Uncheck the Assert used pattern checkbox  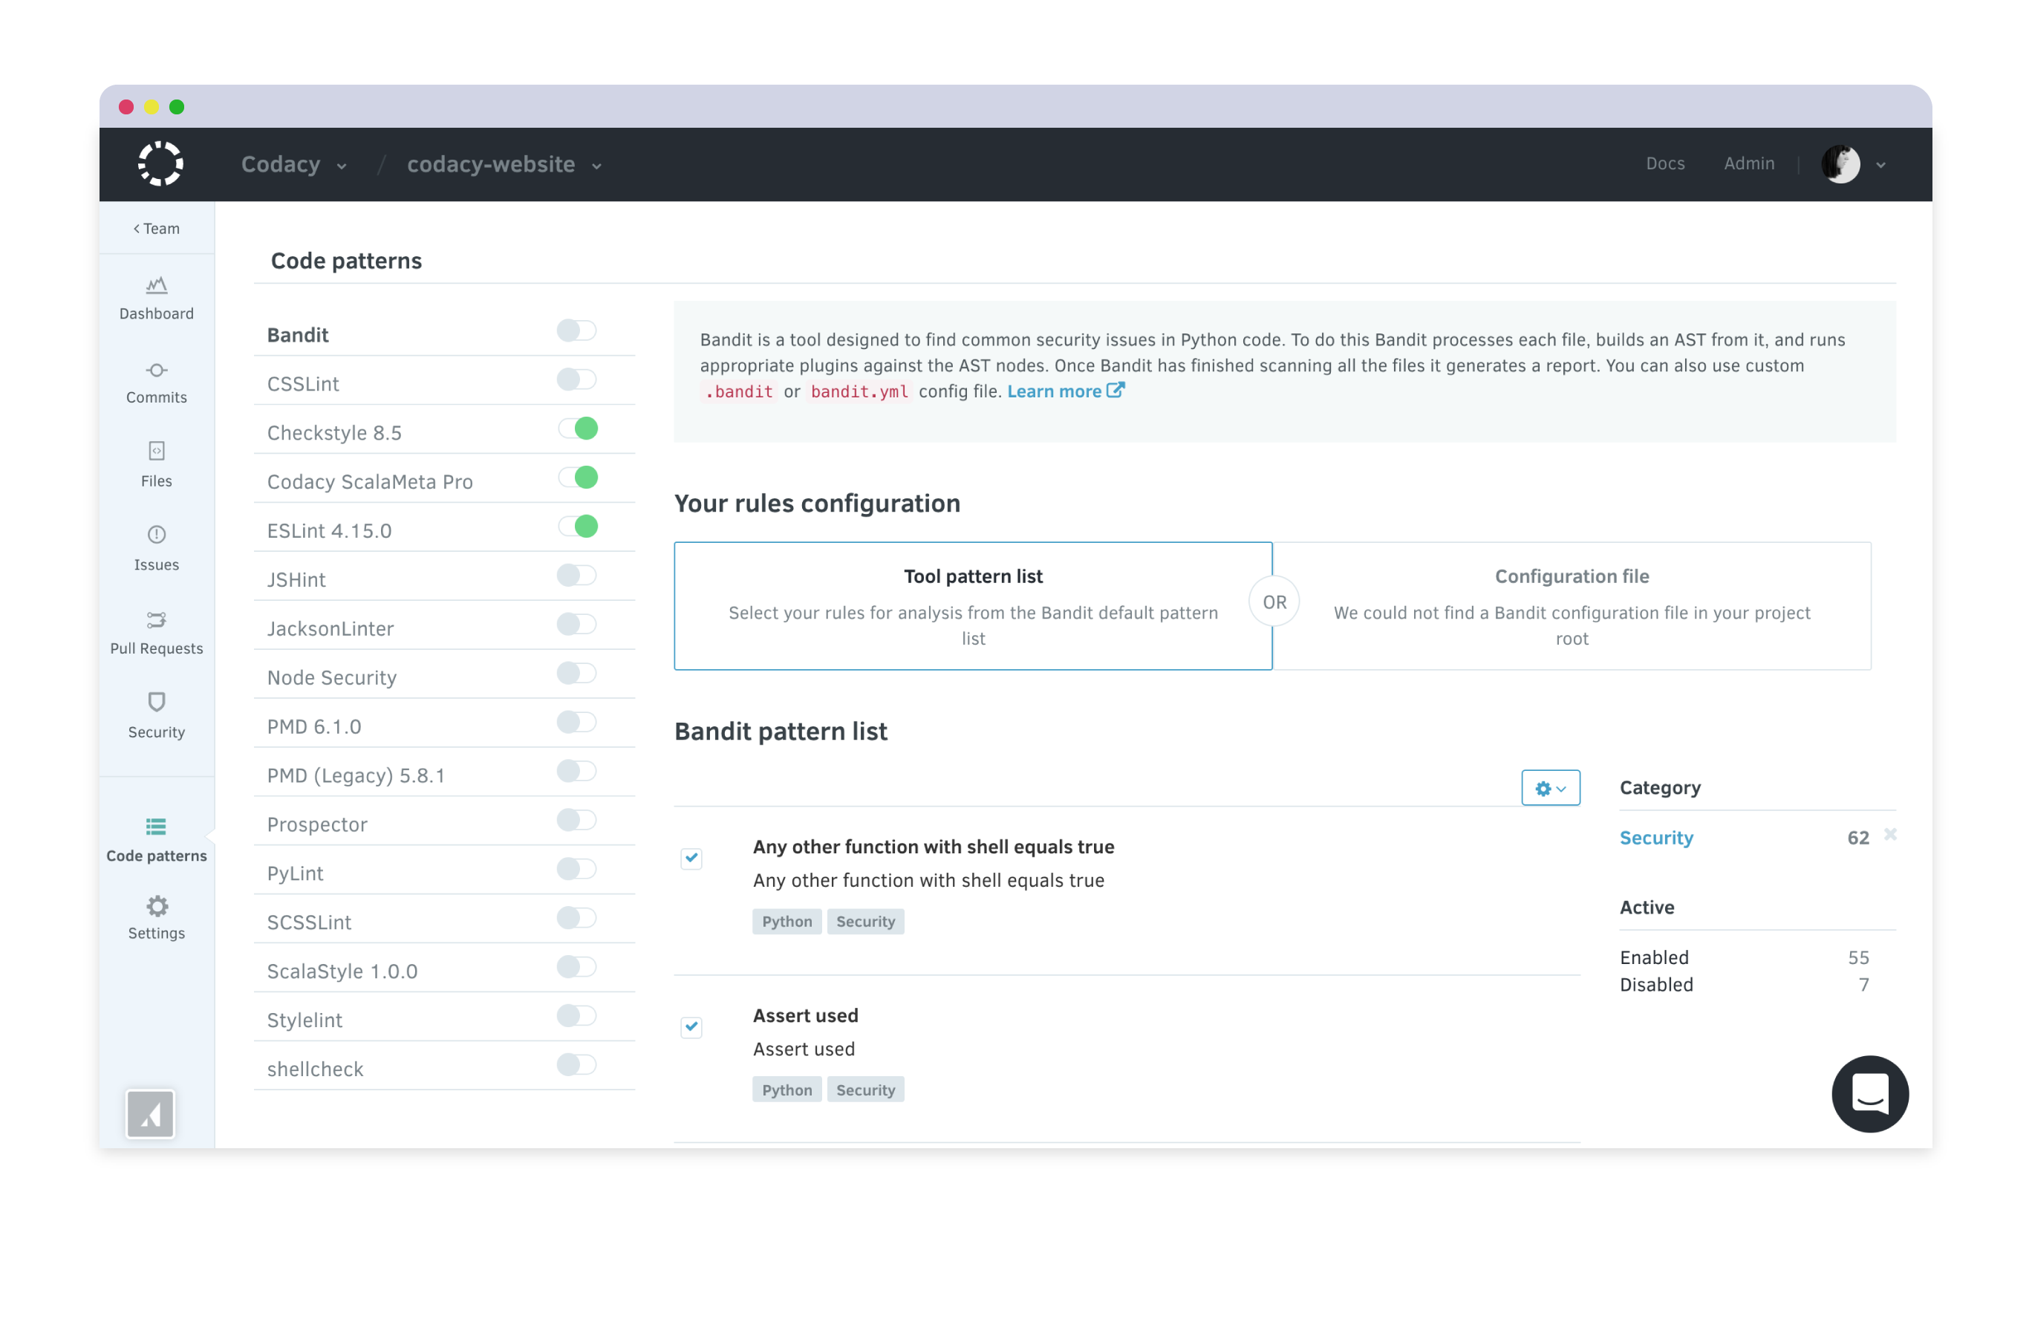pyautogui.click(x=691, y=1026)
